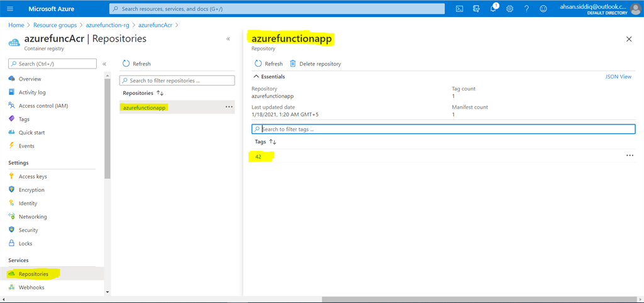Click the filter repositories search box
The height and width of the screenshot is (303, 644).
(x=177, y=80)
